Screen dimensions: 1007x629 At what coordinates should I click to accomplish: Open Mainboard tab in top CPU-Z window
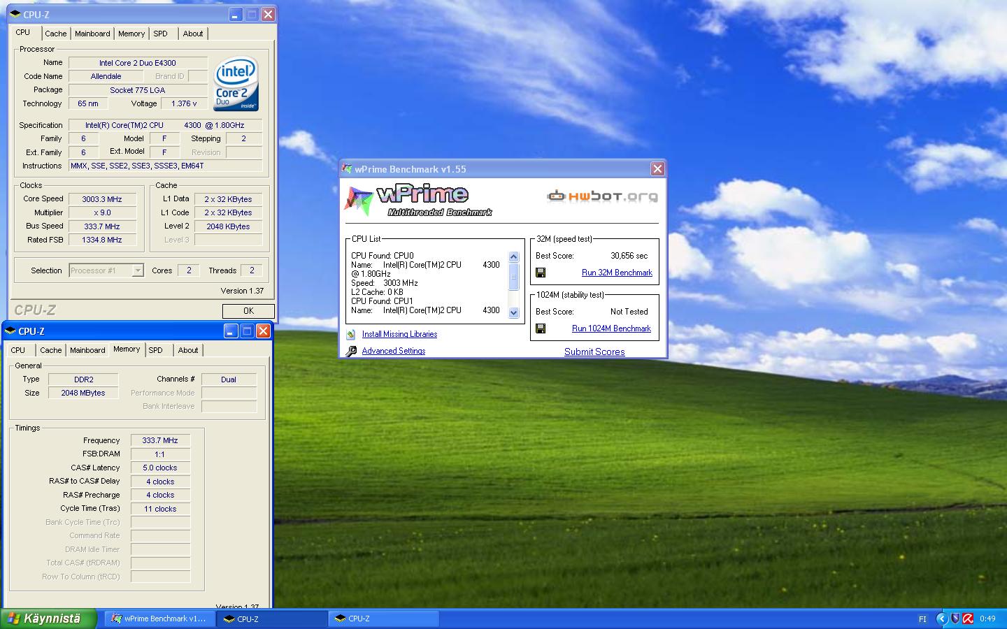tap(92, 34)
